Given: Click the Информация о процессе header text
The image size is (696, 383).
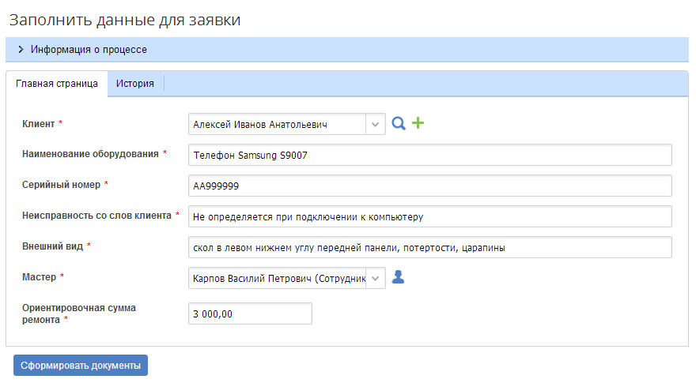Looking at the screenshot, I should point(89,50).
